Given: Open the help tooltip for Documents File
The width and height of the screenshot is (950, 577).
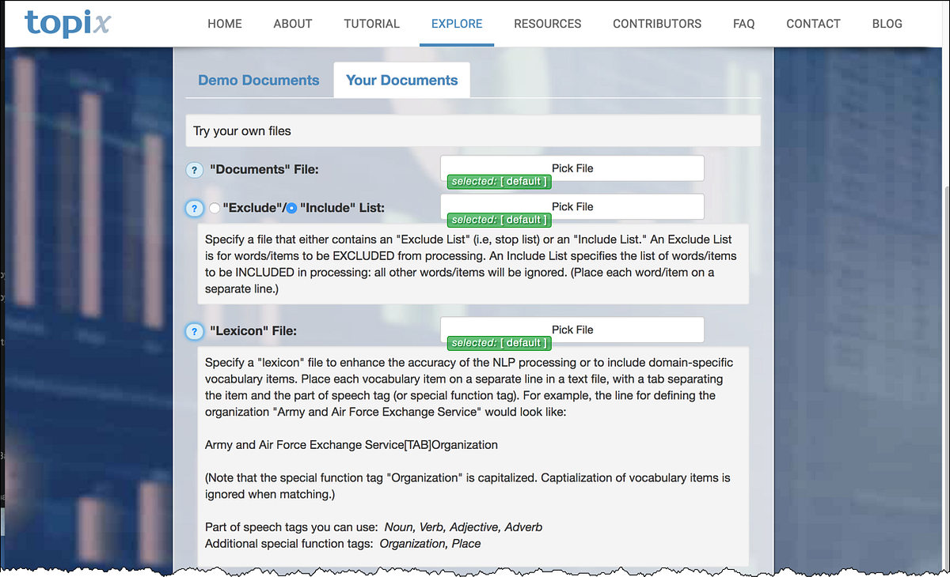Looking at the screenshot, I should click(x=194, y=169).
